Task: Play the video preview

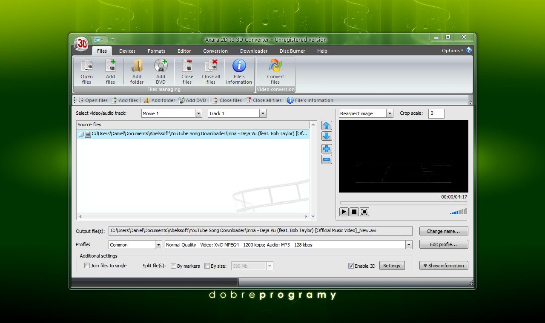Action: 344,212
